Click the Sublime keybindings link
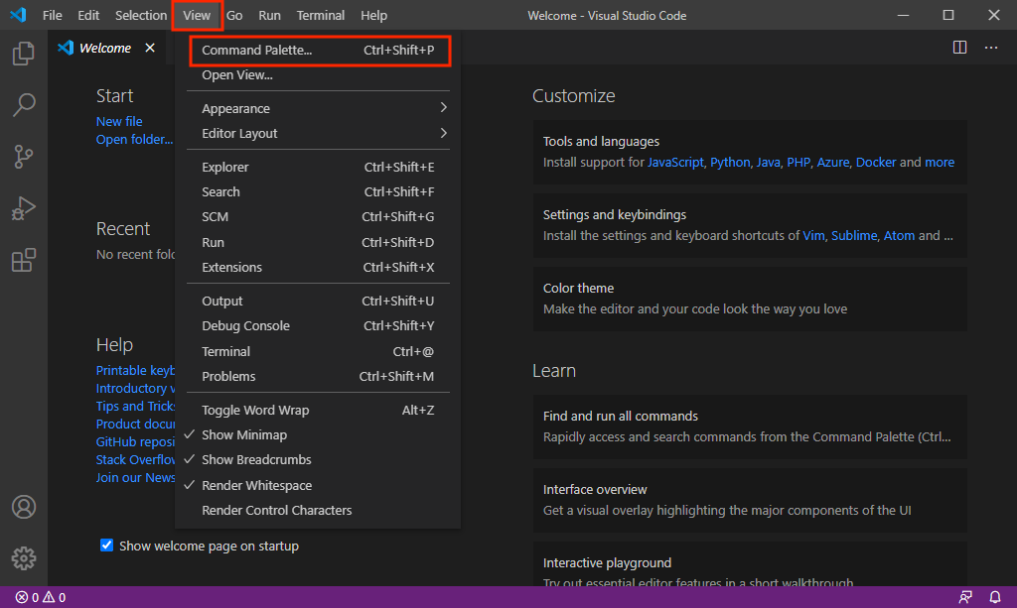Viewport: 1017px width, 608px height. coord(854,236)
